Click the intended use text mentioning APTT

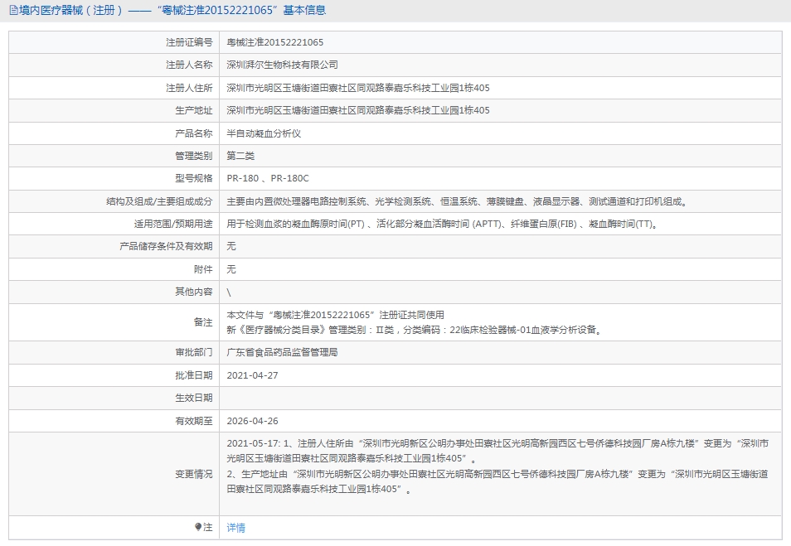pos(443,224)
